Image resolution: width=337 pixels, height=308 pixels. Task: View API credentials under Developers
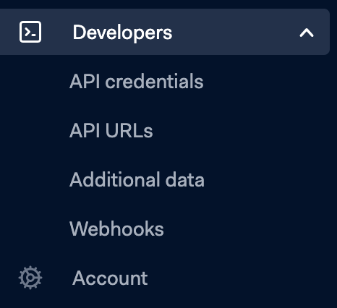coord(137,81)
